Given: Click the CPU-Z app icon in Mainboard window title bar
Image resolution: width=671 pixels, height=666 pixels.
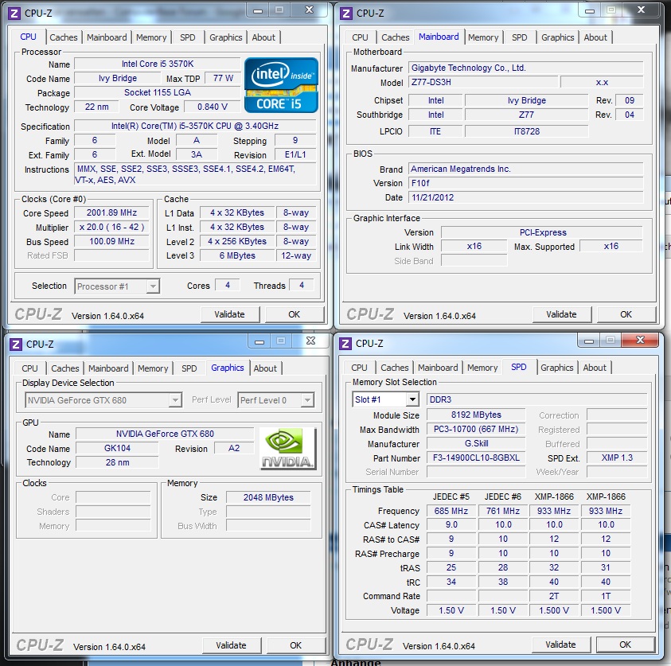Looking at the screenshot, I should point(345,14).
